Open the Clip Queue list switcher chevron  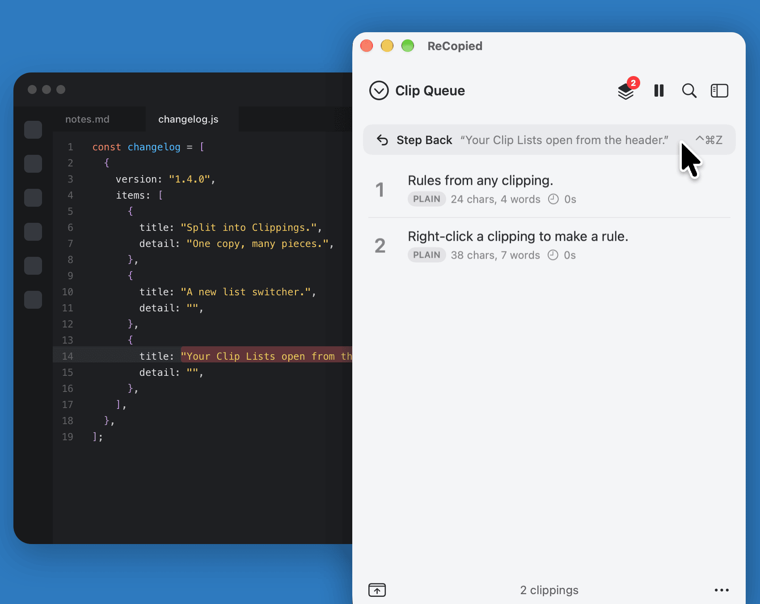pos(379,90)
